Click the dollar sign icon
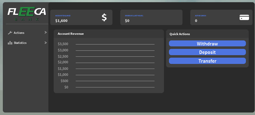 (104, 18)
